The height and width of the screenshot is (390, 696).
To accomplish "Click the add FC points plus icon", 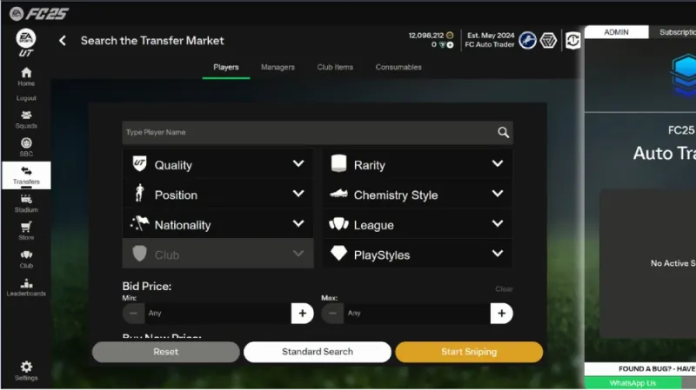I will pyautogui.click(x=450, y=45).
